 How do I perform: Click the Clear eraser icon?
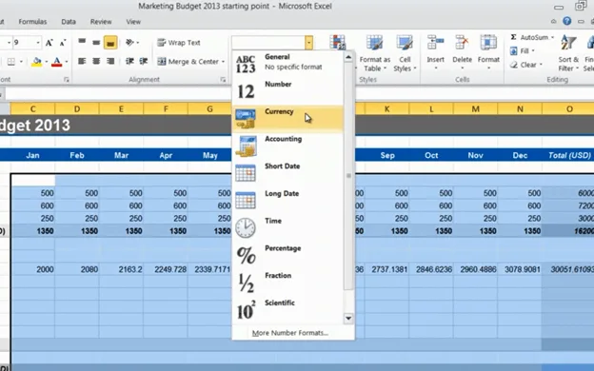514,65
